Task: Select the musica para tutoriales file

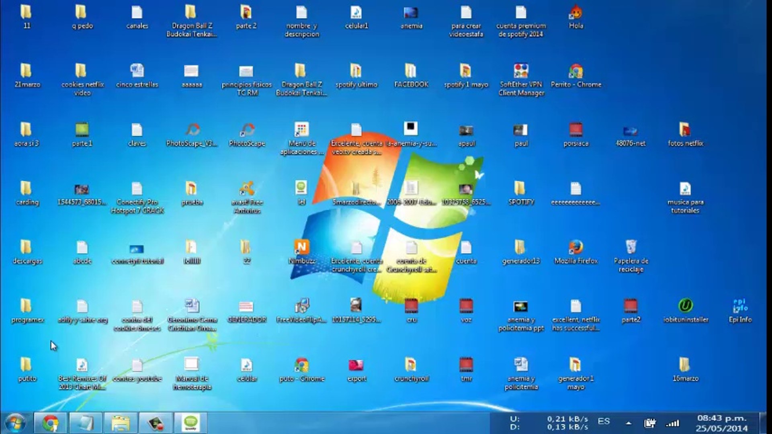Action: 685,197
